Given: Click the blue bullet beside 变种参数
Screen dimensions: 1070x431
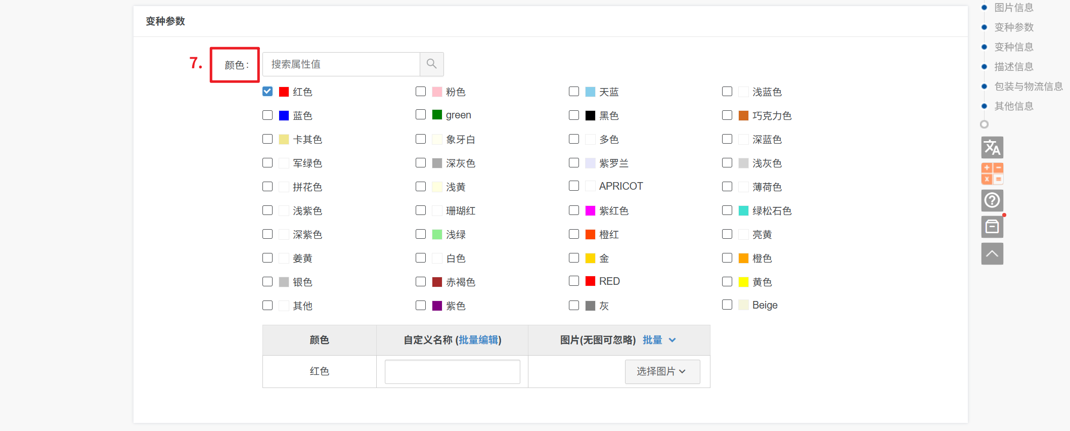Looking at the screenshot, I should [x=984, y=27].
